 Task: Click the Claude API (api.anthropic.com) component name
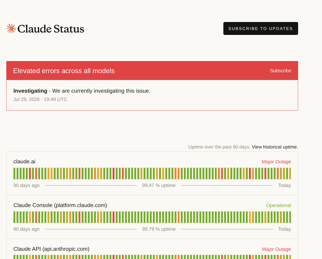51,249
